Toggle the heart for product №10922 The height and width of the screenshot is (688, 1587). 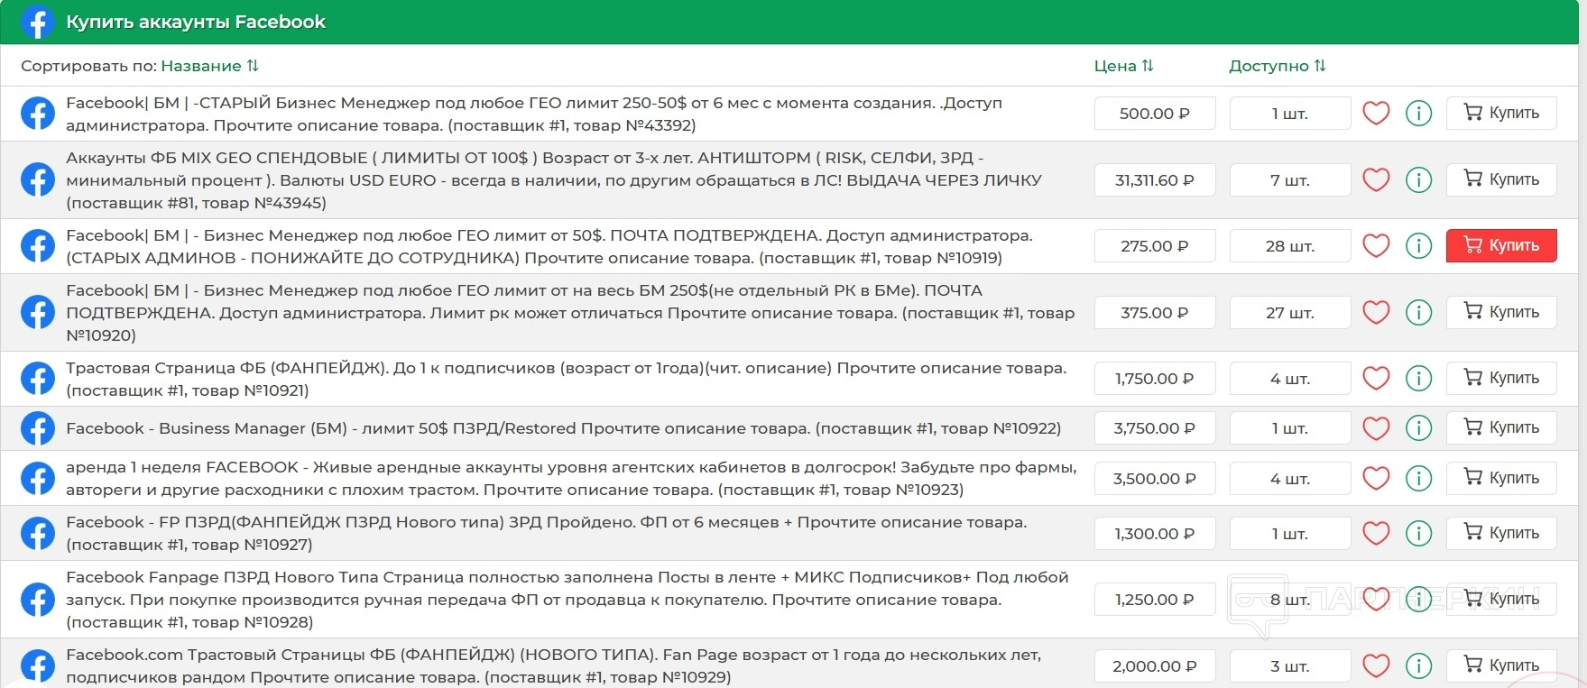coord(1376,428)
